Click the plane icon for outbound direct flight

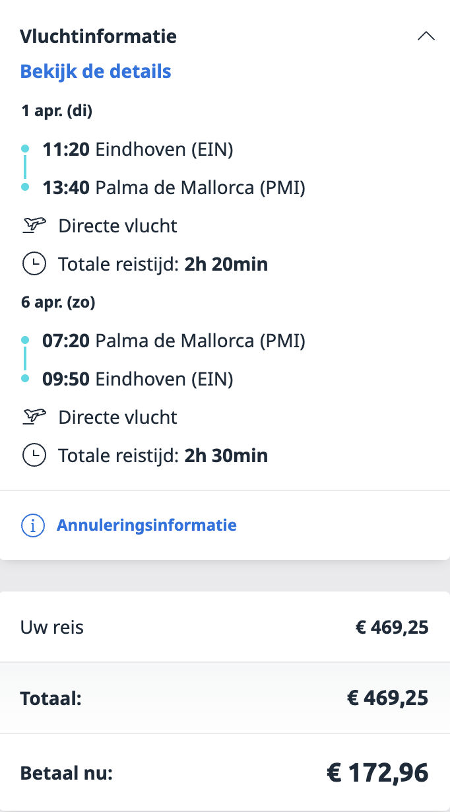34,226
